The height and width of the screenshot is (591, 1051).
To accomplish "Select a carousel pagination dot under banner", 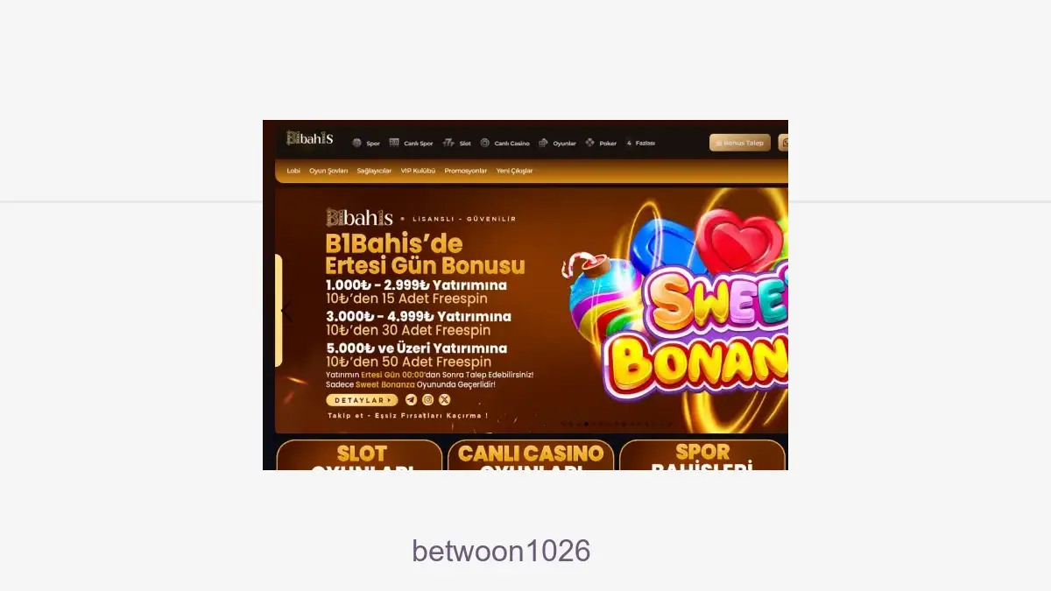I will pos(587,424).
